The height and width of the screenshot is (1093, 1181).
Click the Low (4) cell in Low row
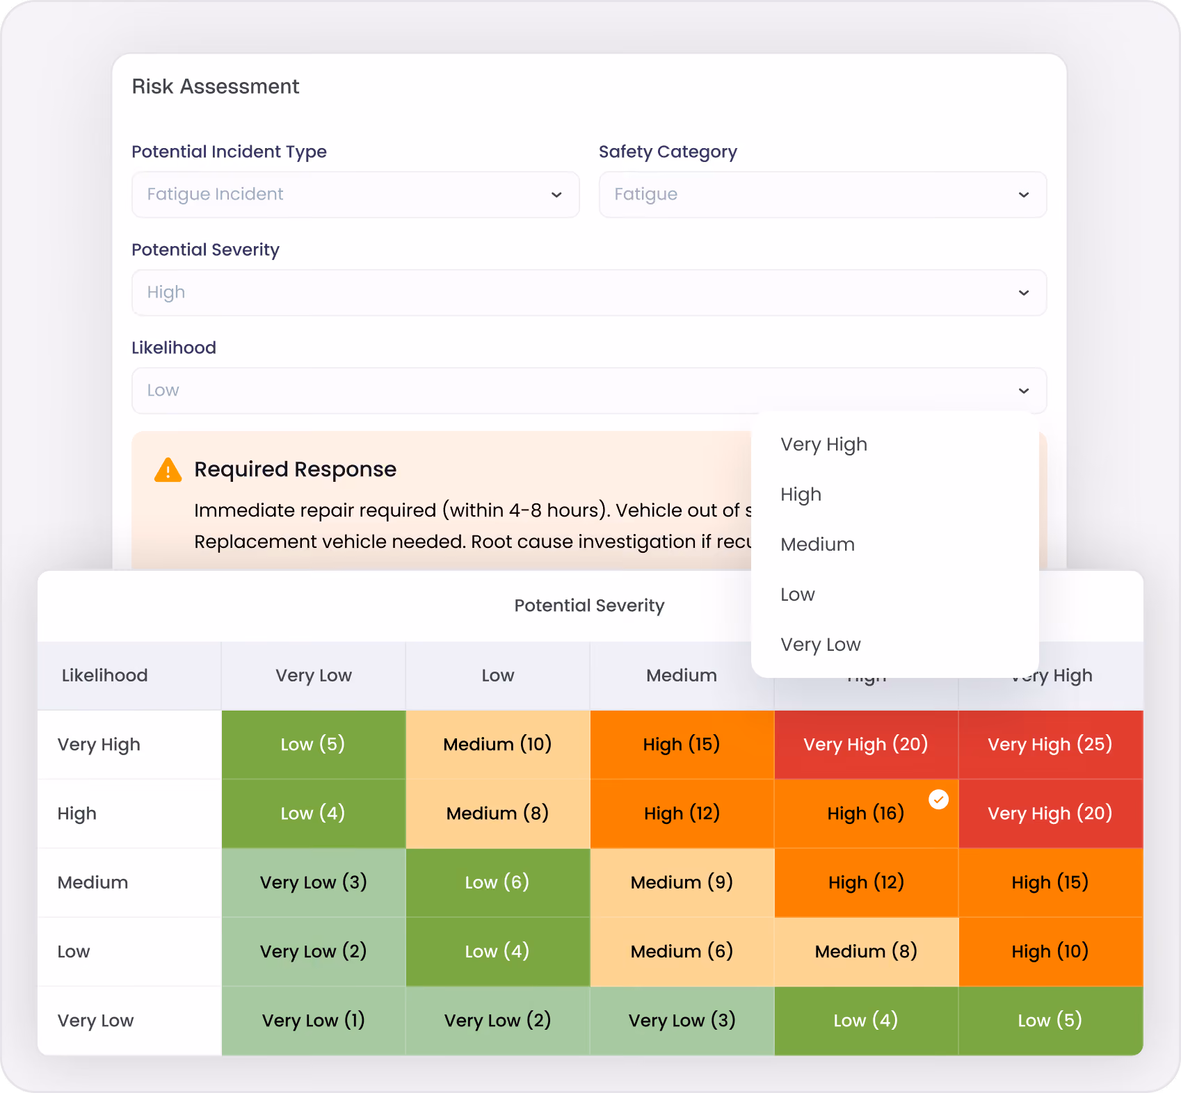pyautogui.click(x=497, y=951)
